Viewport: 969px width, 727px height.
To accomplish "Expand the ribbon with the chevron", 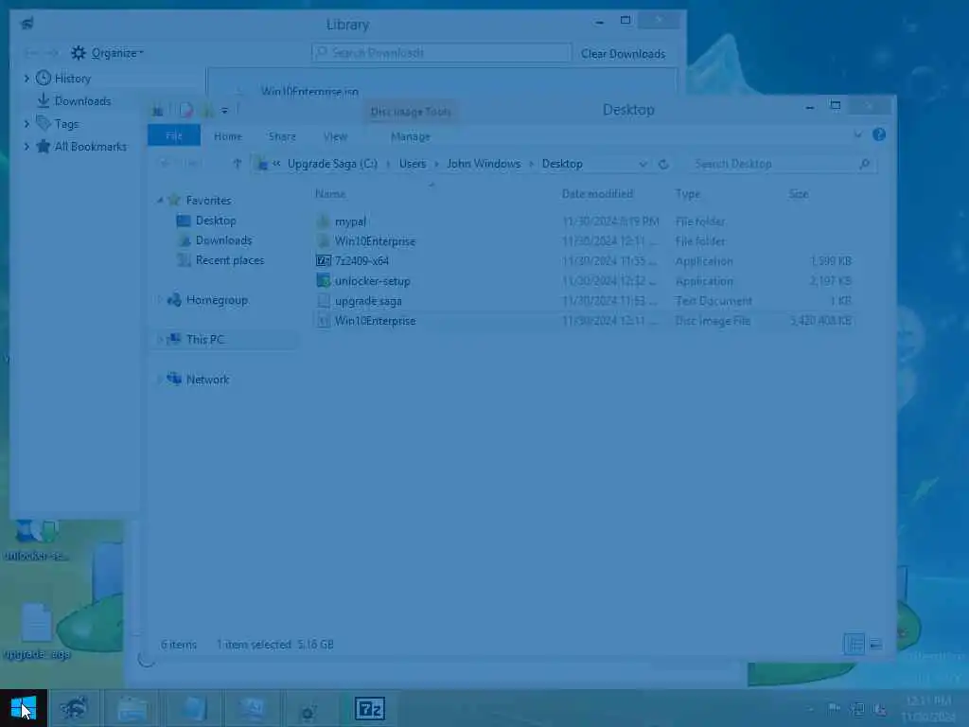I will click(x=857, y=134).
